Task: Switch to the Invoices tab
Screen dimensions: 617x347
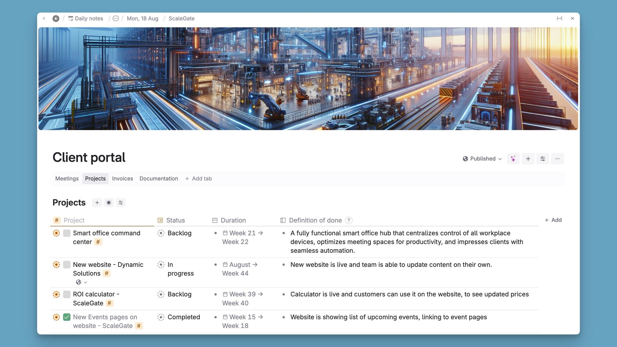Action: (123, 179)
